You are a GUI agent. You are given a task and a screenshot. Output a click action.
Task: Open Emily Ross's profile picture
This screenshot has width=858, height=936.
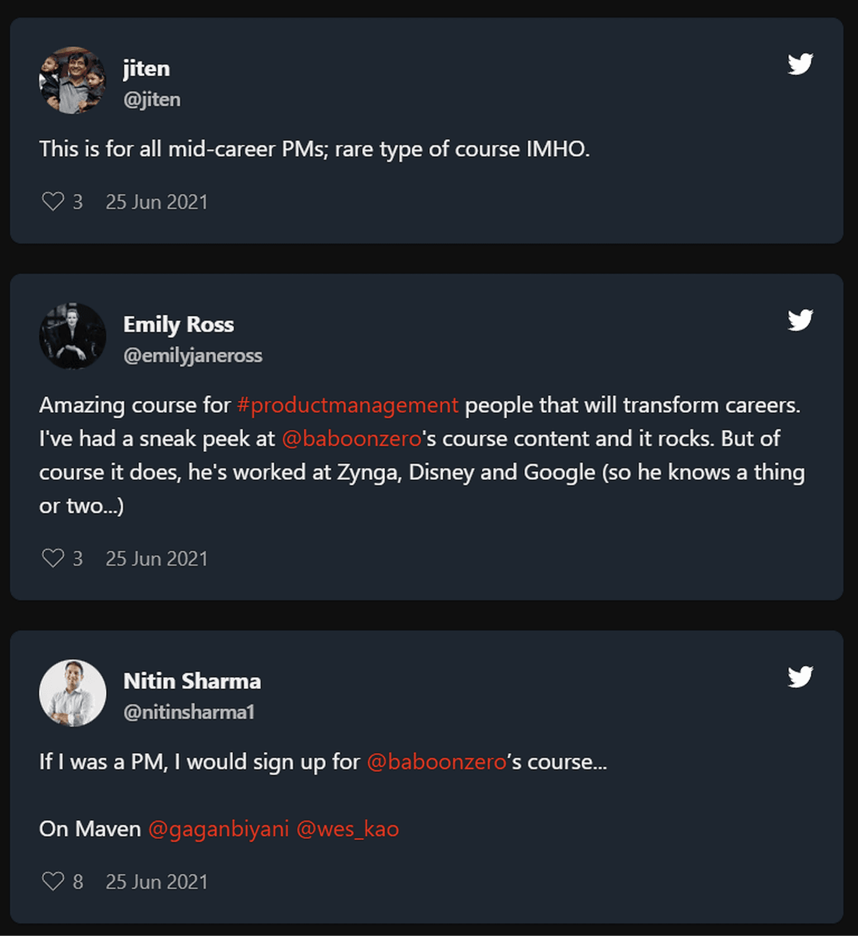tap(73, 336)
